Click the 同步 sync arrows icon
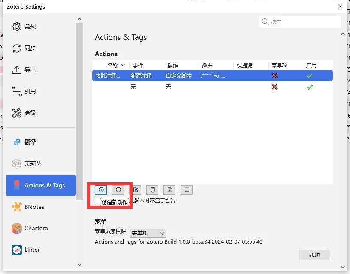This screenshot has width=350, height=274. tap(17, 48)
